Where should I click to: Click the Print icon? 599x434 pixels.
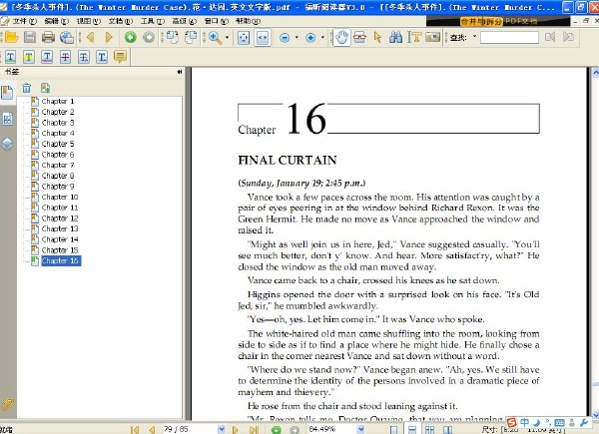(x=48, y=37)
